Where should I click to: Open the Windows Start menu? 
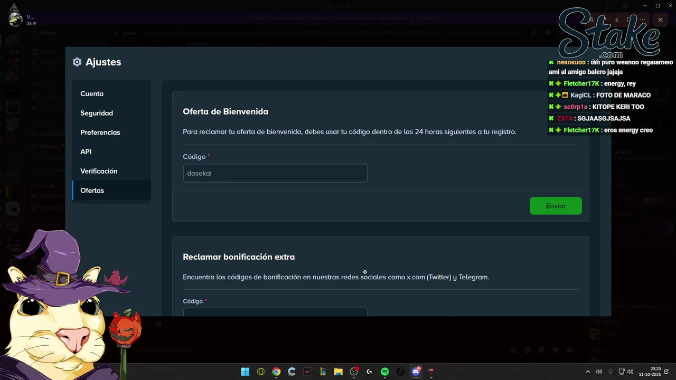click(245, 372)
